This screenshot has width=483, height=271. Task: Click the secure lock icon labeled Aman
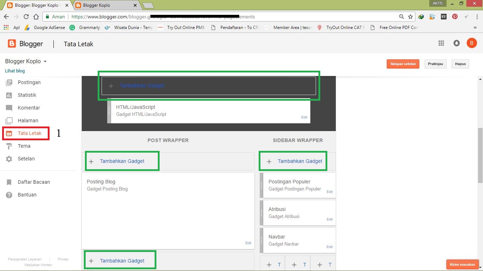[x=47, y=17]
